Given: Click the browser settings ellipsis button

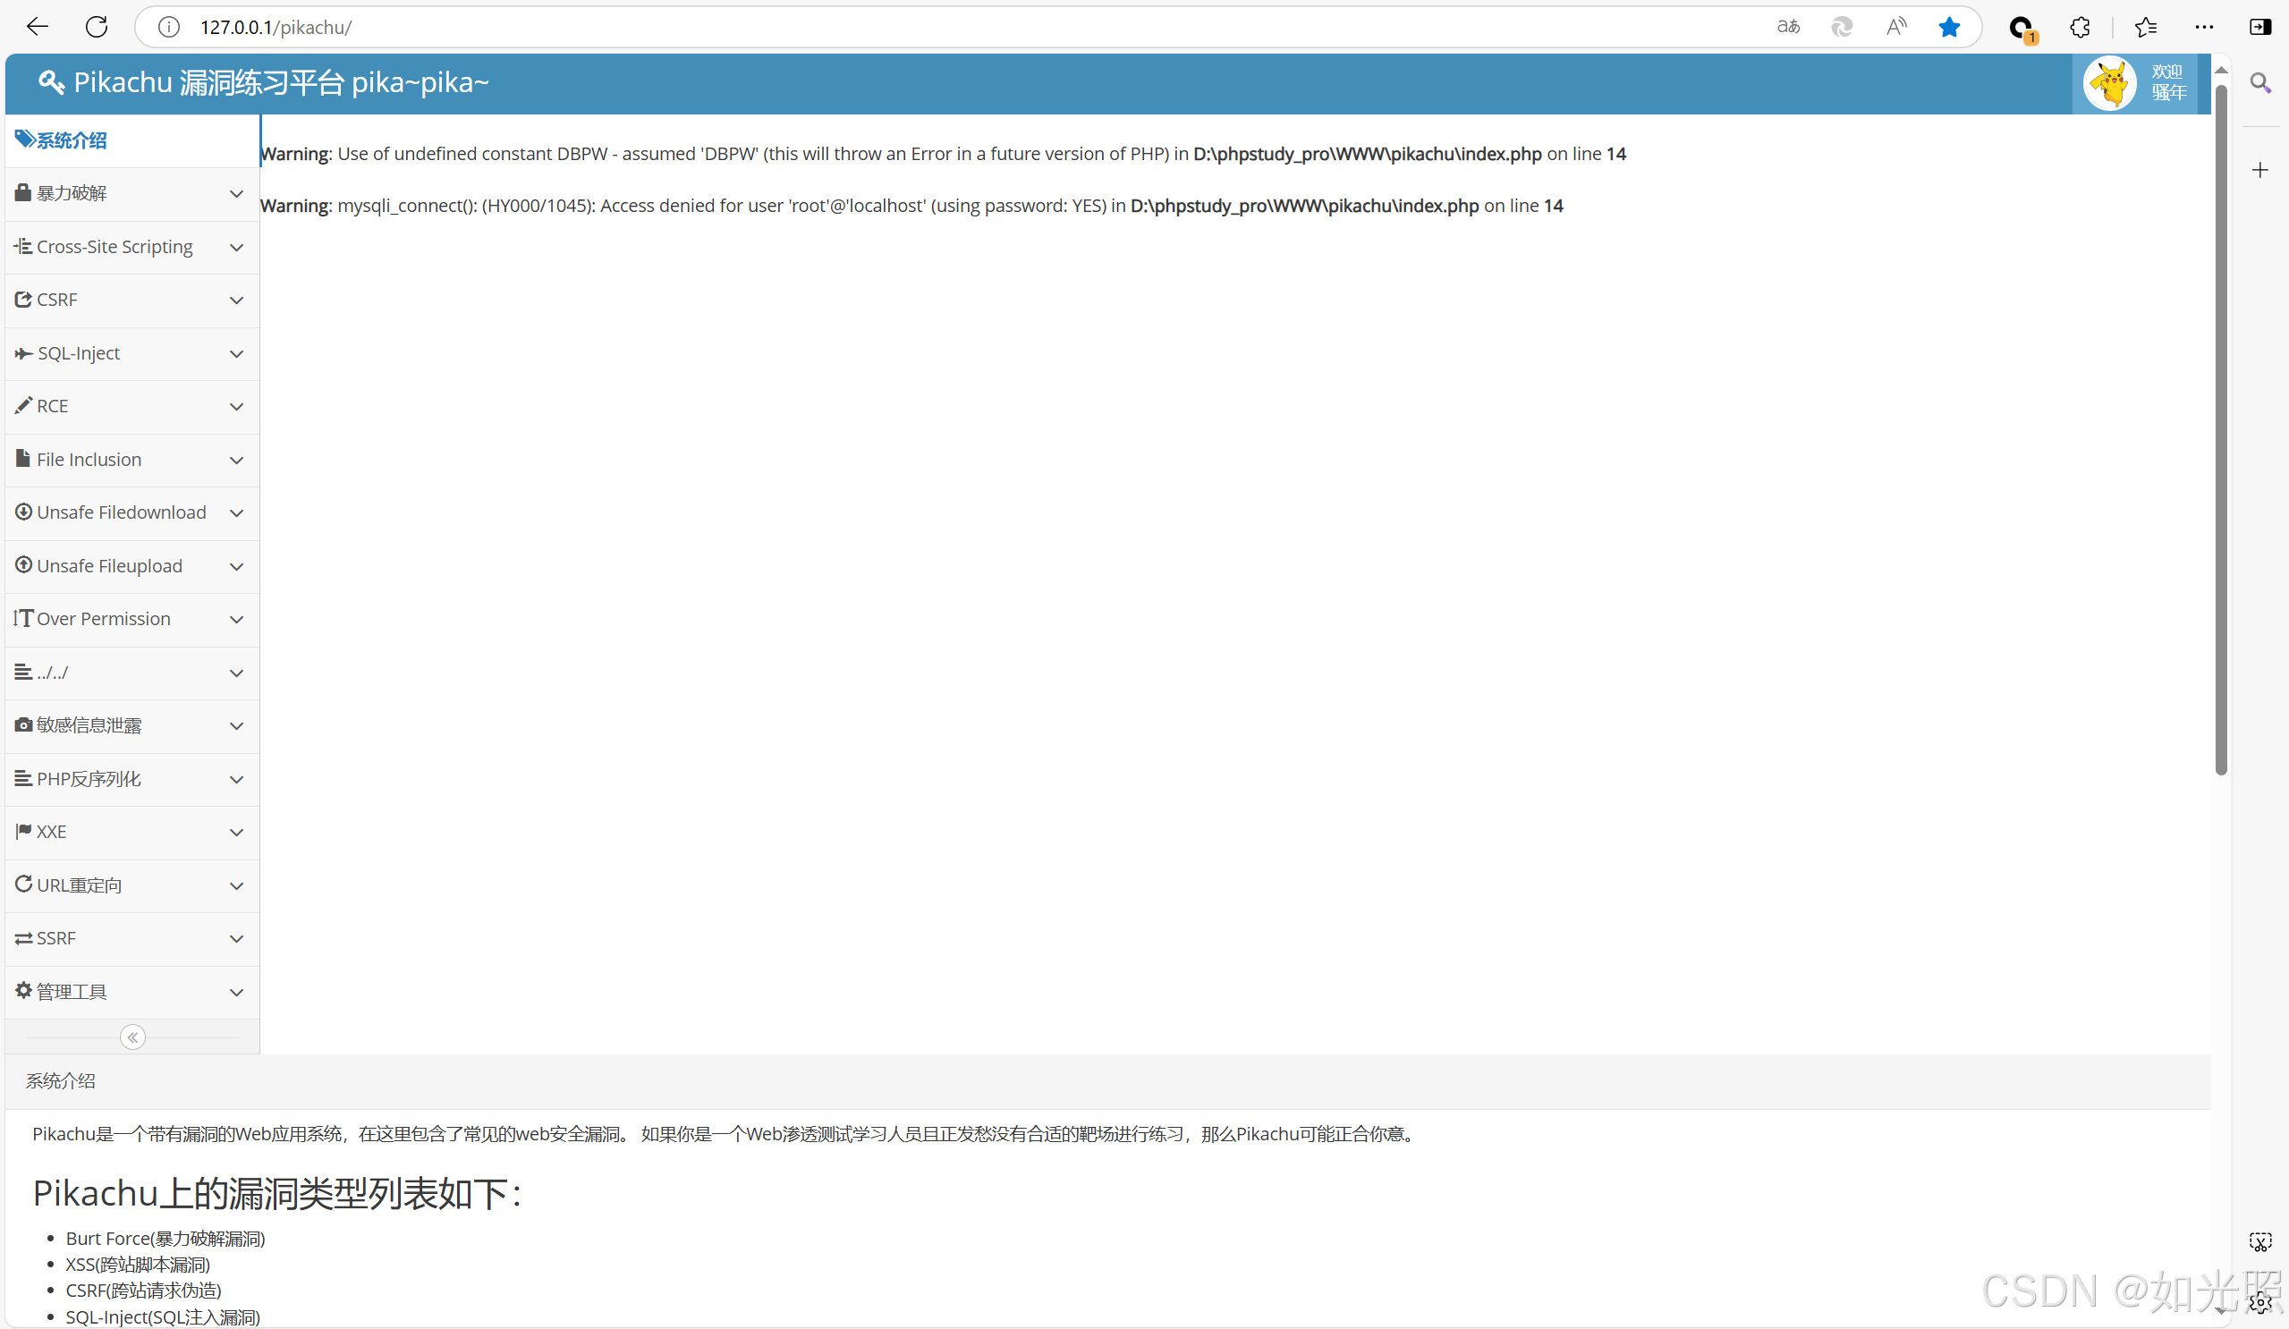Looking at the screenshot, I should pyautogui.click(x=2205, y=27).
